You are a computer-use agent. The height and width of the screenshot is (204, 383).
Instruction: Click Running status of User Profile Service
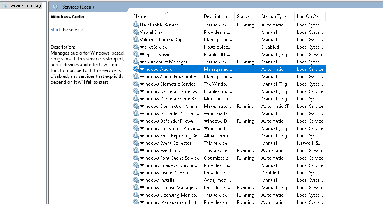245,25
